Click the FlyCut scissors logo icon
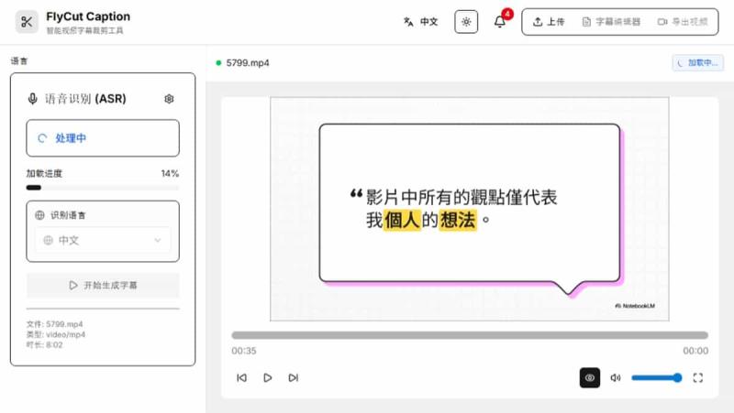This screenshot has height=413, width=734. point(28,22)
